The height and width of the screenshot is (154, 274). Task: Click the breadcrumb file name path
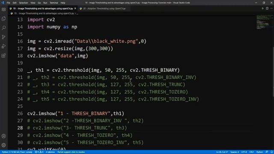[x=44, y=13]
